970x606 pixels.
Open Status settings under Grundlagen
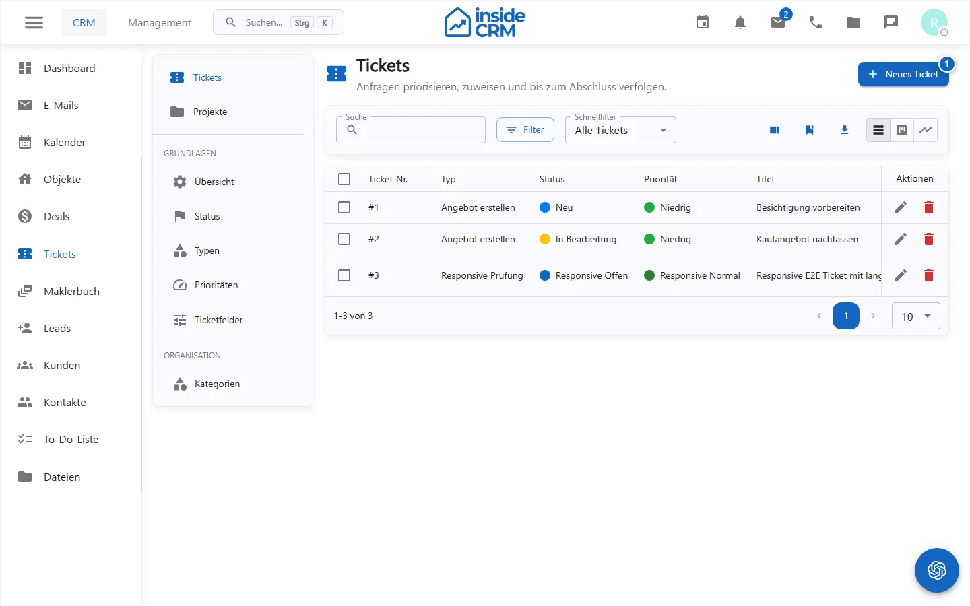(233, 216)
